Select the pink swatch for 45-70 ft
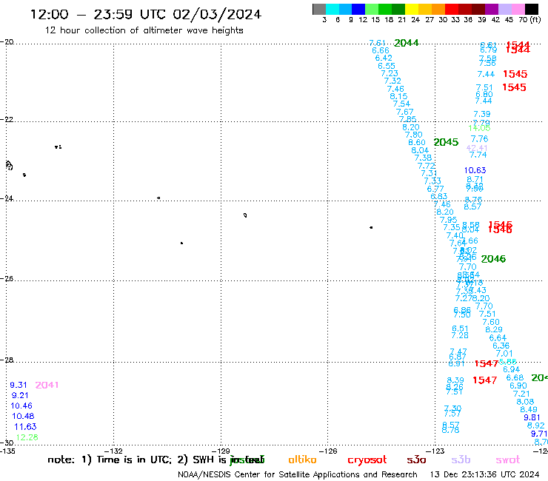The image size is (548, 481). click(x=518, y=9)
